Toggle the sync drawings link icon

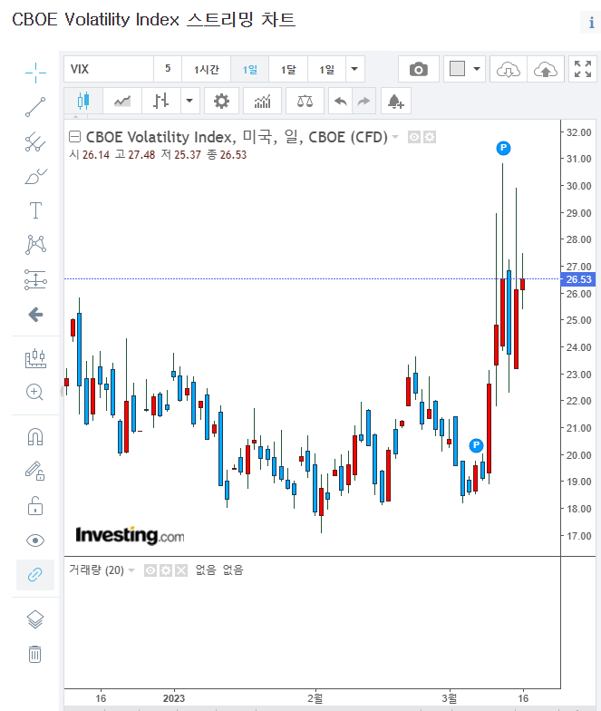pos(35,575)
